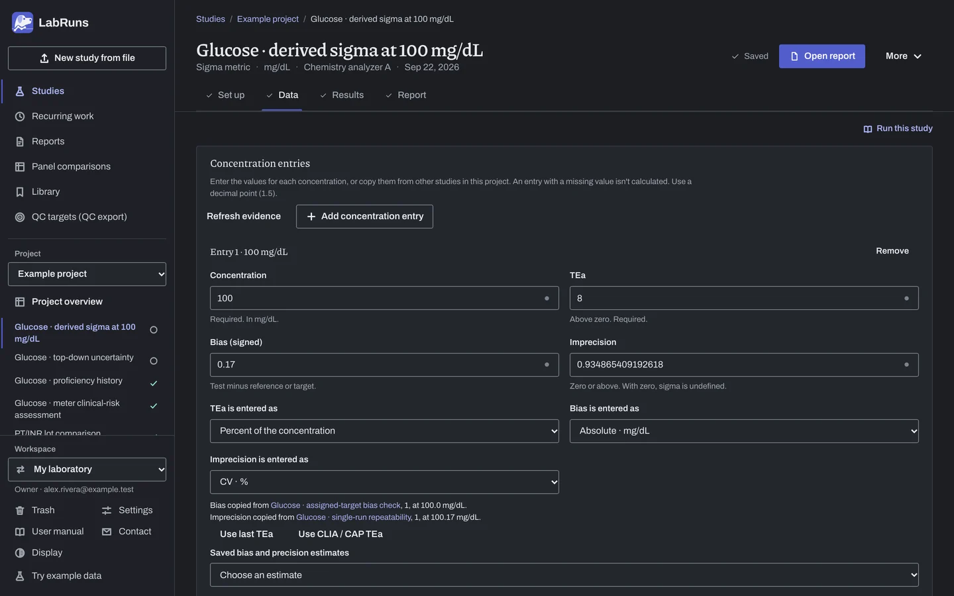Open the Contact page
The height and width of the screenshot is (596, 954).
click(x=127, y=532)
